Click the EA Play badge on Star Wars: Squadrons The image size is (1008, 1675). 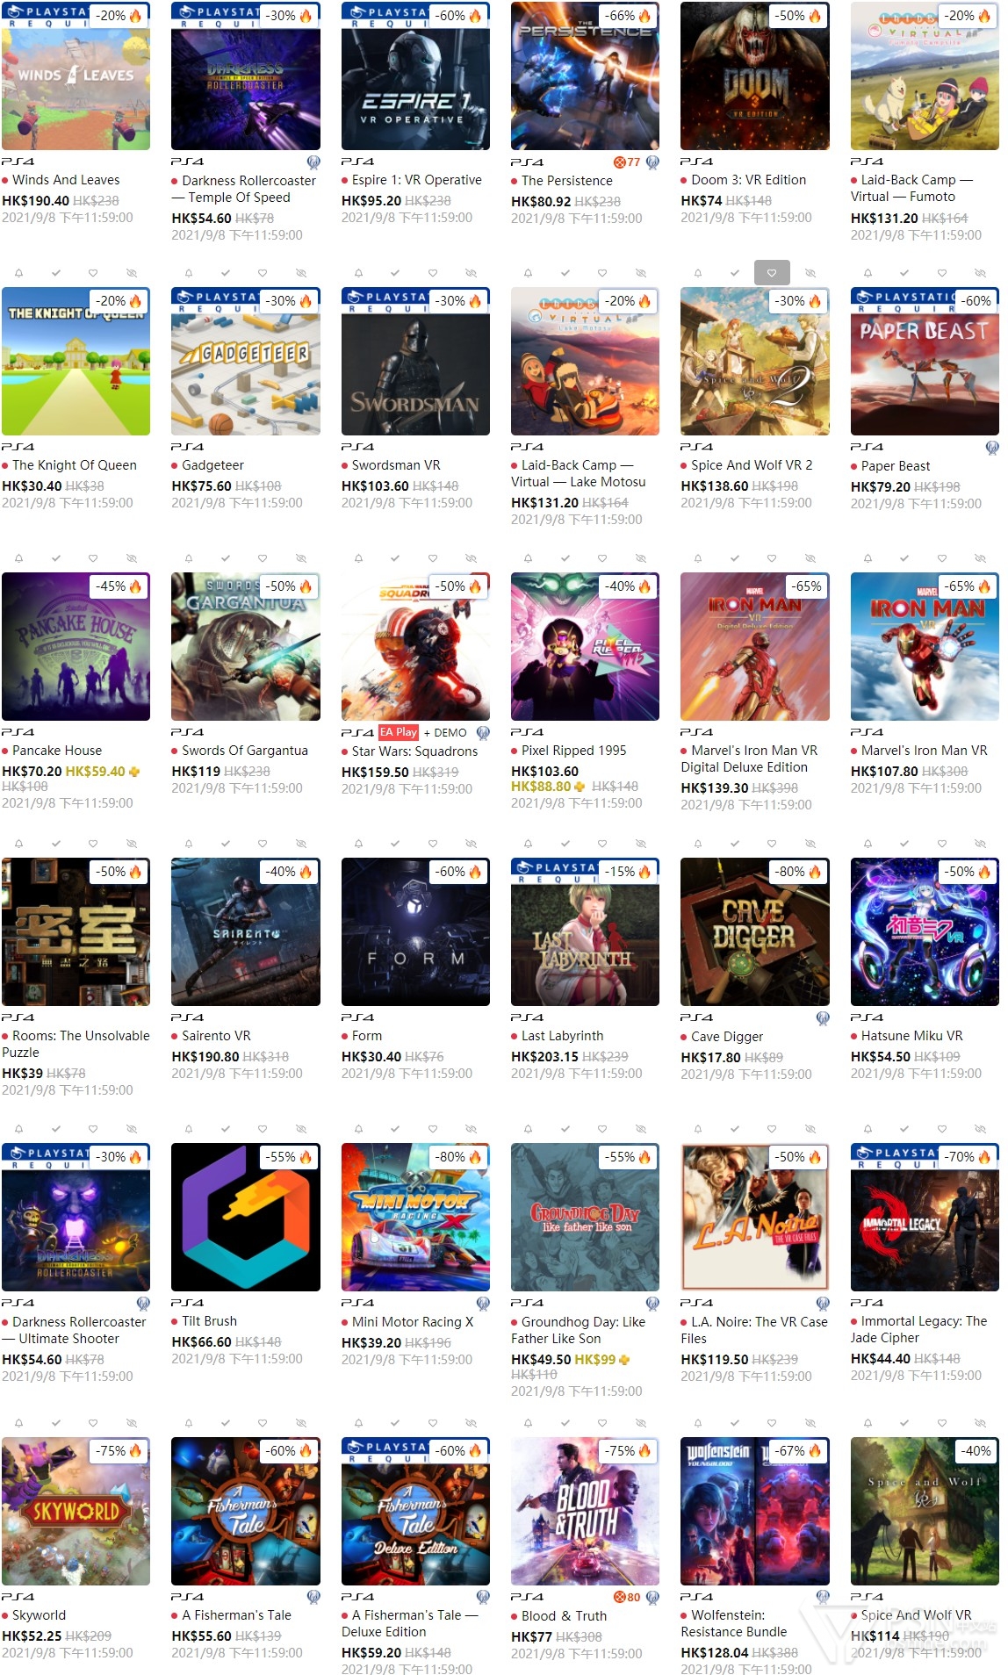(399, 732)
